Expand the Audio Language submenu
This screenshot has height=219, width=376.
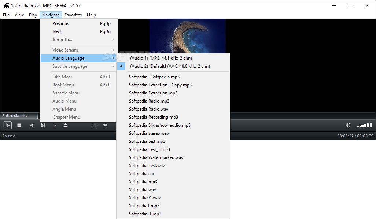(x=79, y=58)
